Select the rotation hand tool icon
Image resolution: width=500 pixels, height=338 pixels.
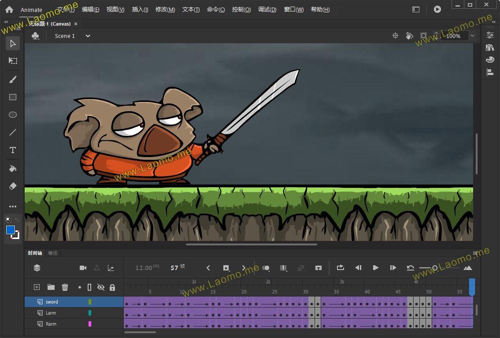click(x=409, y=36)
